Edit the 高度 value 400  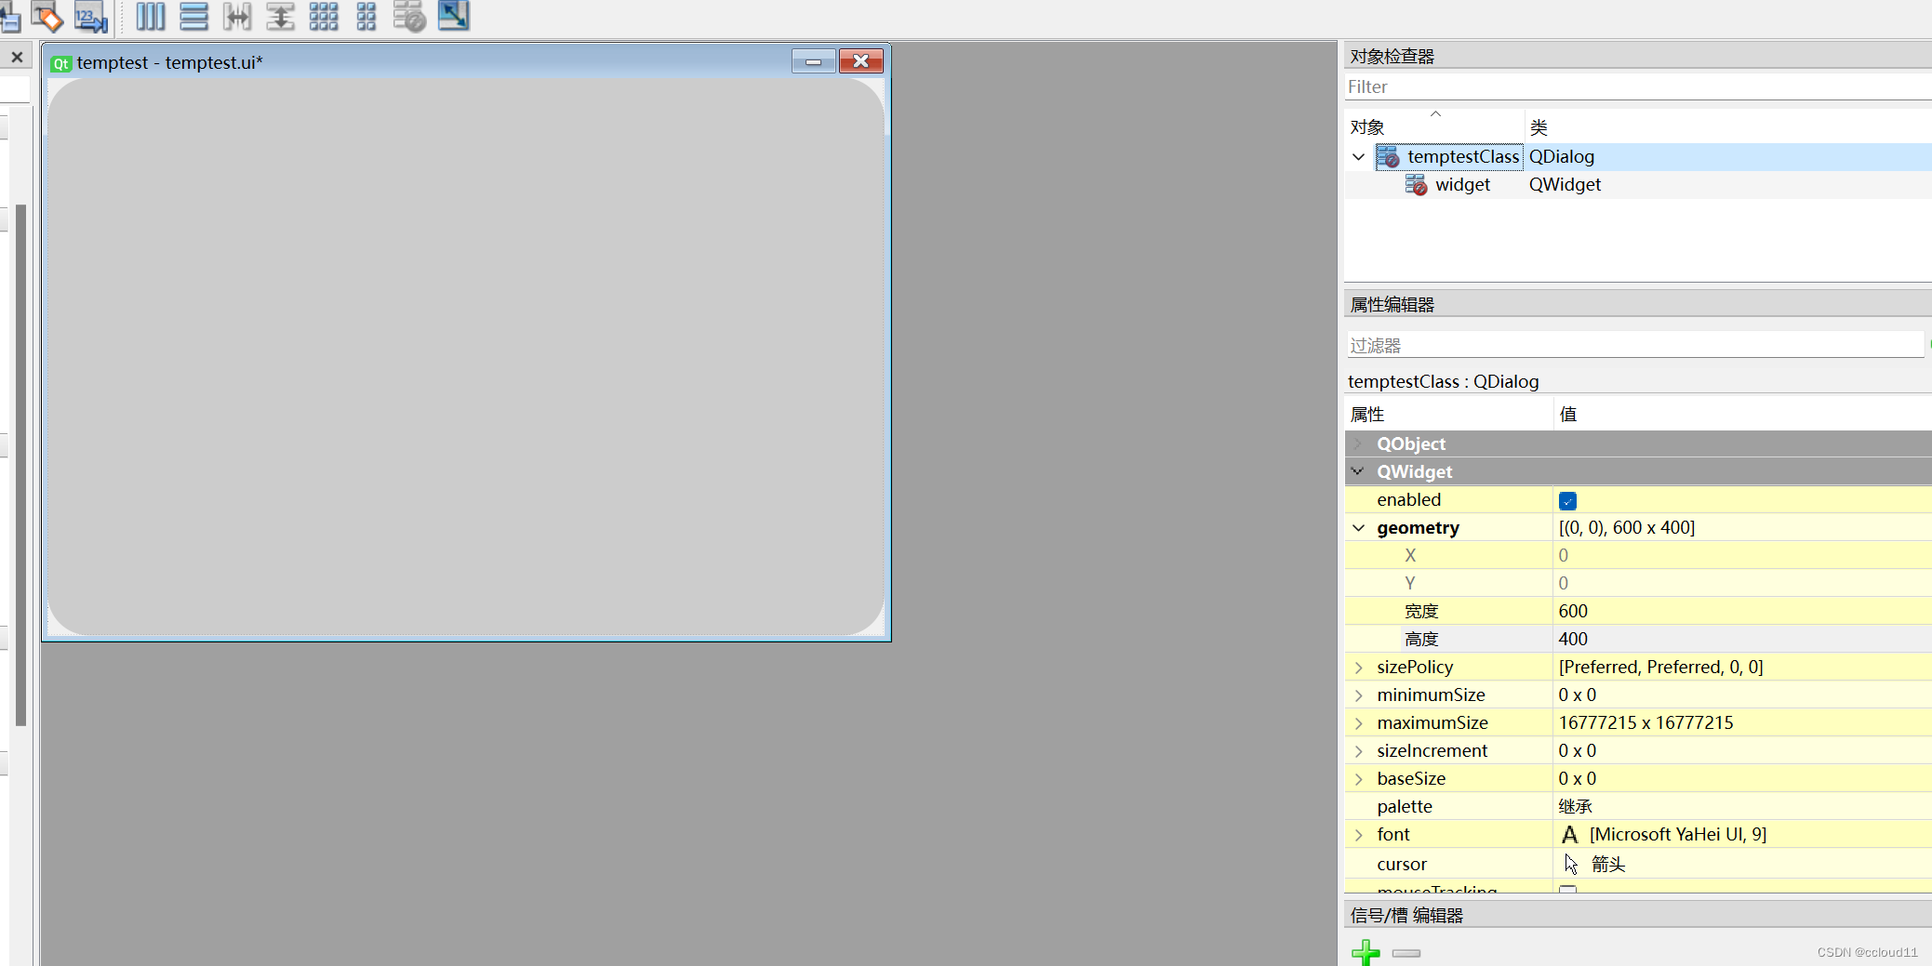(1742, 639)
